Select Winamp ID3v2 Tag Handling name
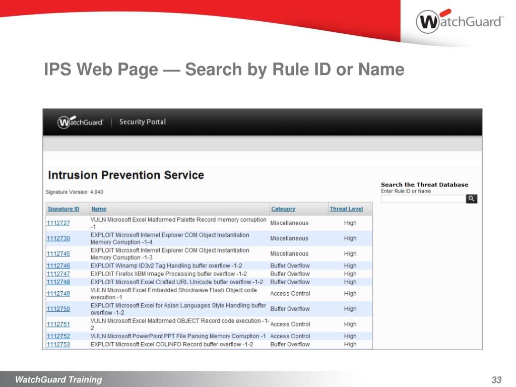 coord(166,266)
